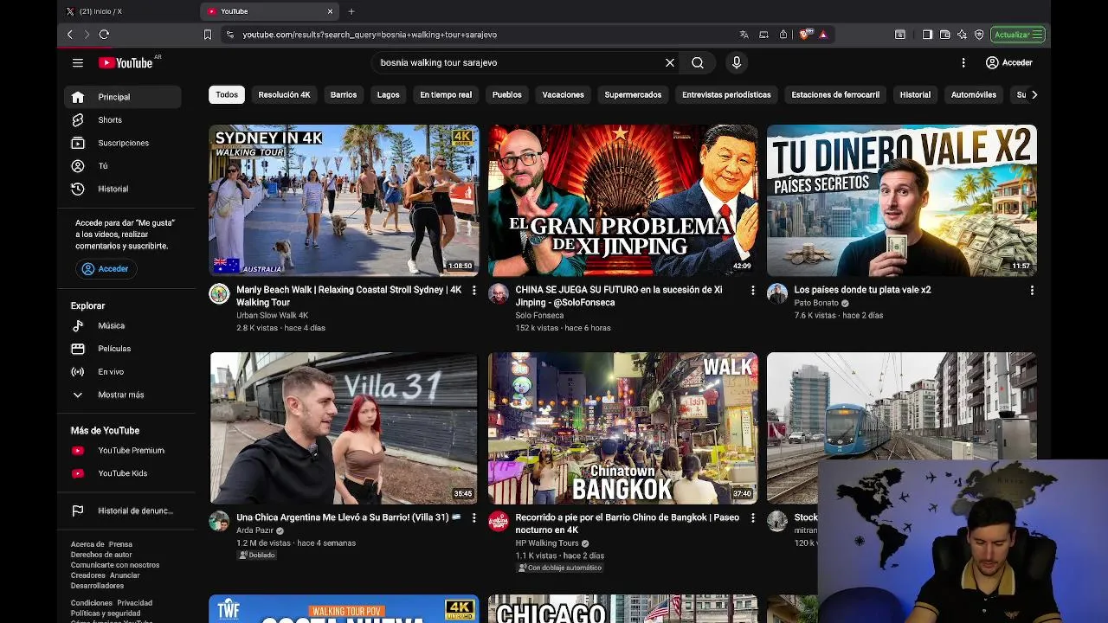Image resolution: width=1108 pixels, height=623 pixels.
Task: Select the Vacaciones filter chip
Action: point(564,94)
